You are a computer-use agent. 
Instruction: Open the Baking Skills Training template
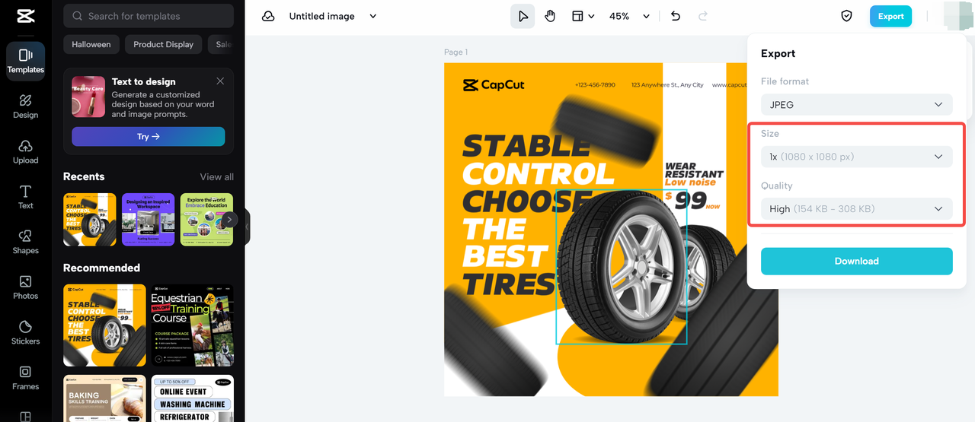[104, 398]
